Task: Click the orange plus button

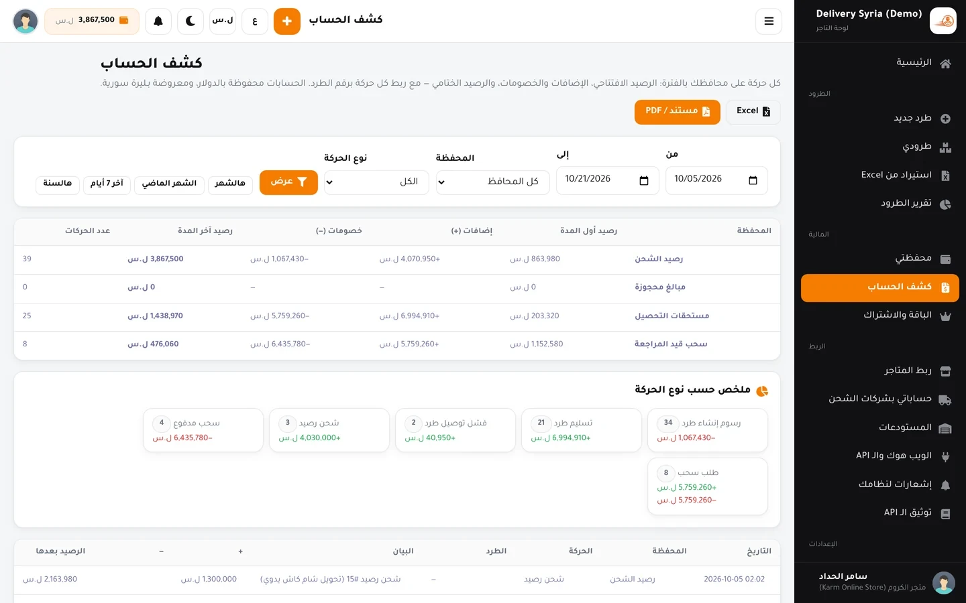Action: [x=287, y=21]
